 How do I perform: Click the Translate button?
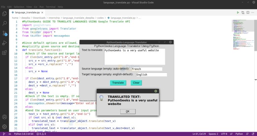click(118, 83)
